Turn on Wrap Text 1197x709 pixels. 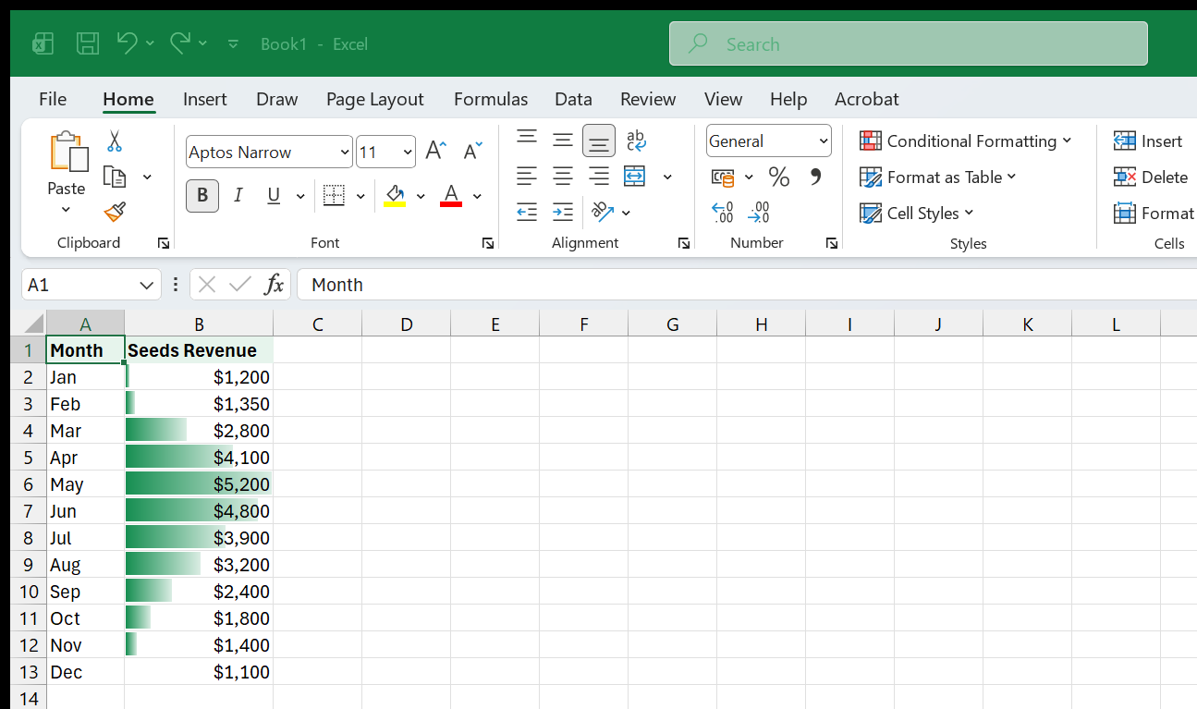pos(636,140)
